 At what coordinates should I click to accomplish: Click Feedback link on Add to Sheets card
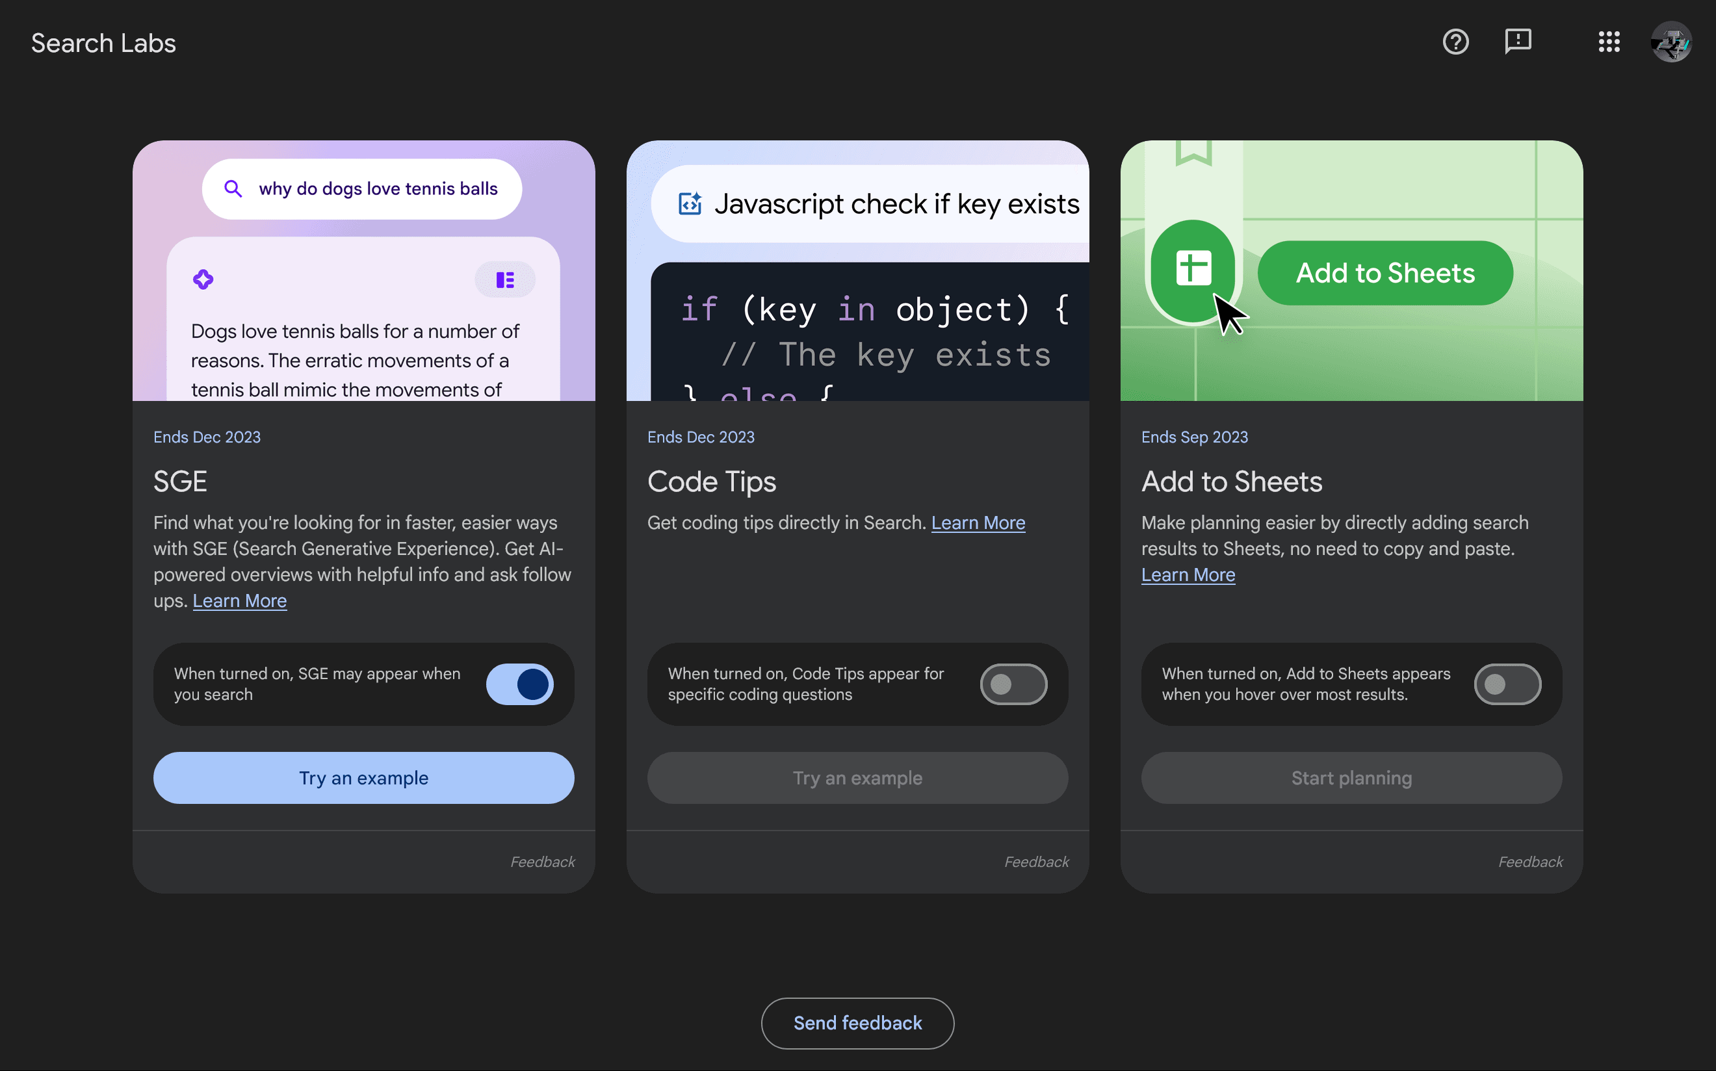pyautogui.click(x=1530, y=861)
